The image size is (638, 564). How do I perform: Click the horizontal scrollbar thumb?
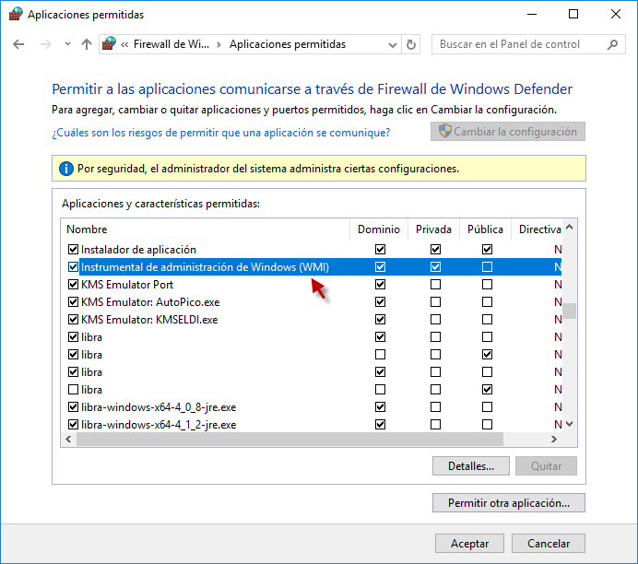click(289, 440)
